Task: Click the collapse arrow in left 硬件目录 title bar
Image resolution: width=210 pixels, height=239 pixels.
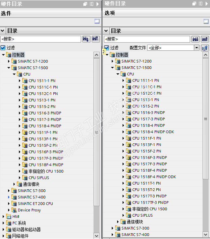Action: (98, 4)
